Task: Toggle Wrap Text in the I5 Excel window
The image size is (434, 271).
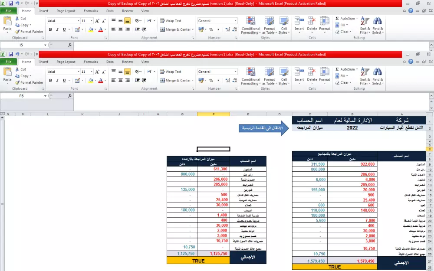Action: (171, 21)
